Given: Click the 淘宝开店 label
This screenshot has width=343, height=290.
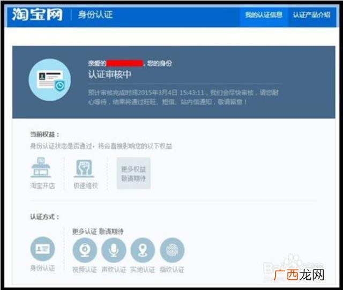Looking at the screenshot, I should point(42,186).
